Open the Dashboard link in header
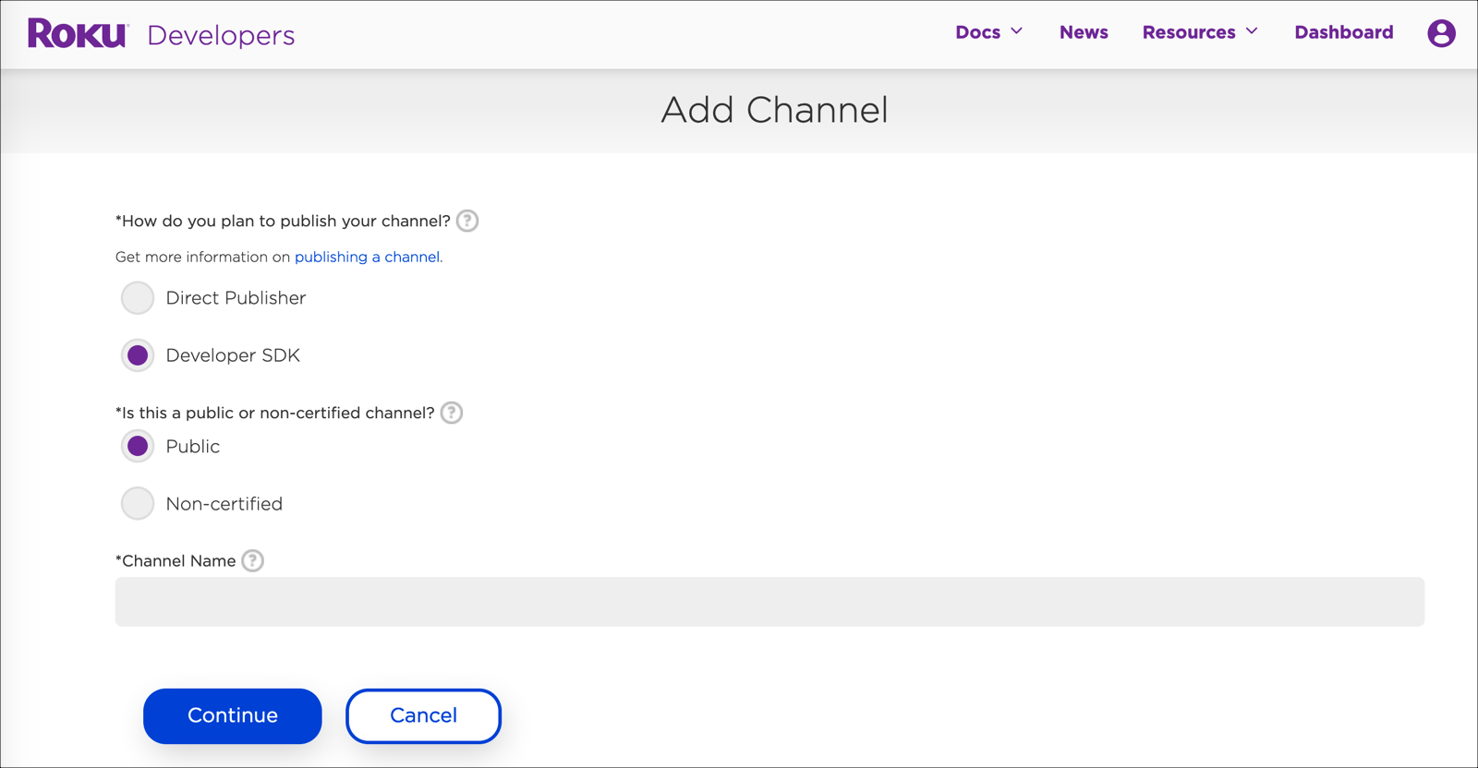1478x768 pixels. tap(1343, 32)
